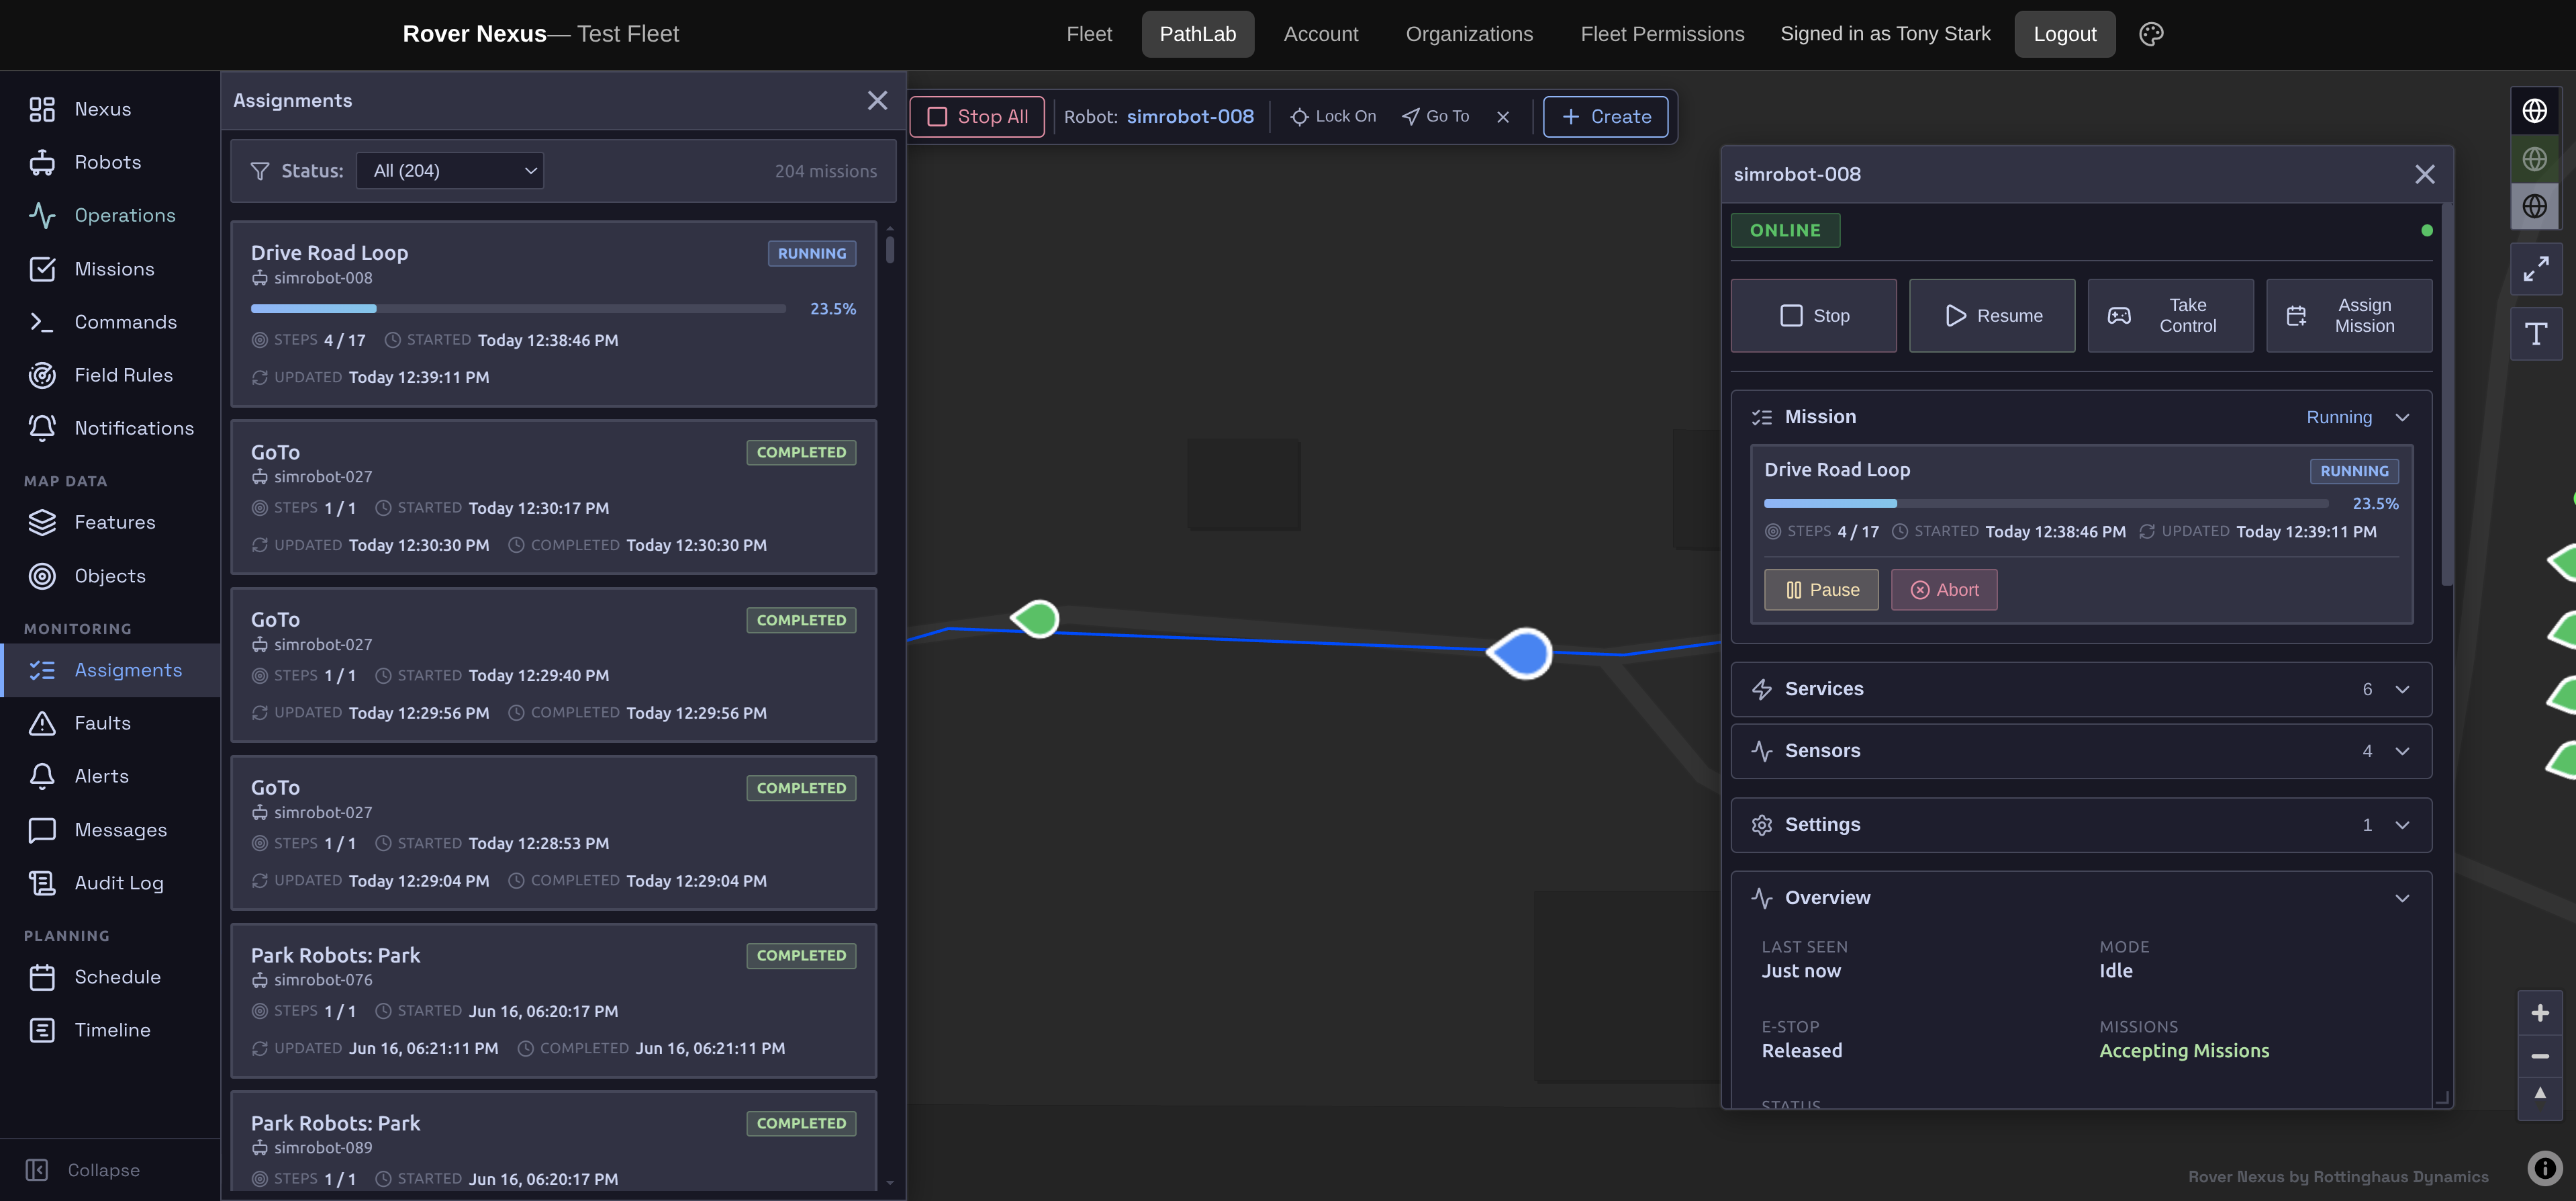
Task: Select Assigments in Monitoring menu
Action: pos(110,670)
